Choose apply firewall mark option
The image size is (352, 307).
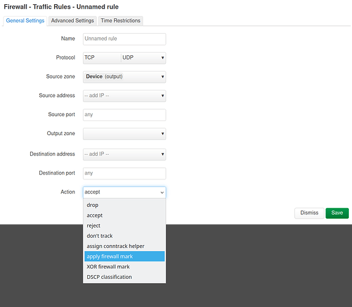tap(124, 256)
